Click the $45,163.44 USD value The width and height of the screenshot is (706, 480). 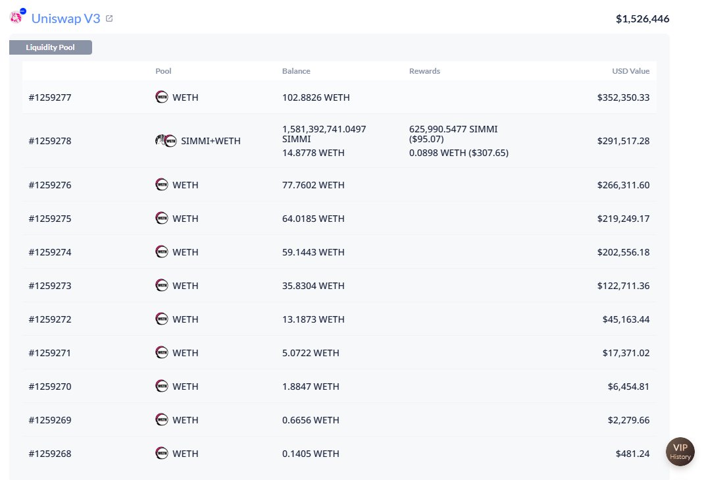tap(626, 319)
